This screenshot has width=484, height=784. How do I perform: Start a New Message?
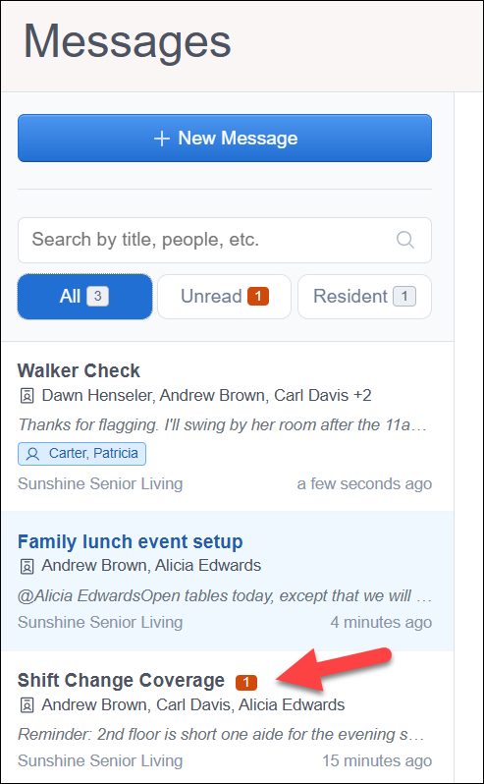[x=225, y=138]
